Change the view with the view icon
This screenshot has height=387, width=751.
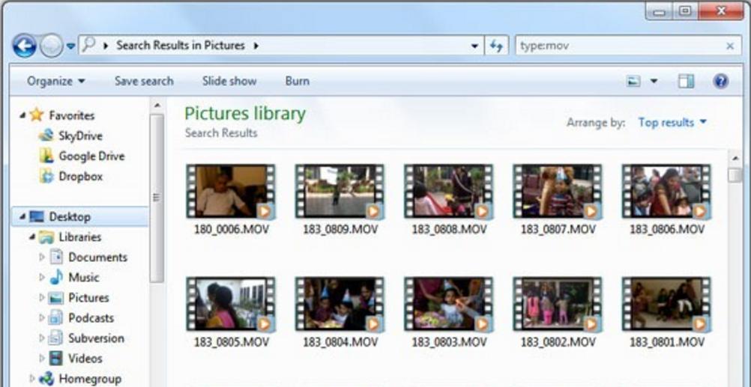[x=633, y=82]
